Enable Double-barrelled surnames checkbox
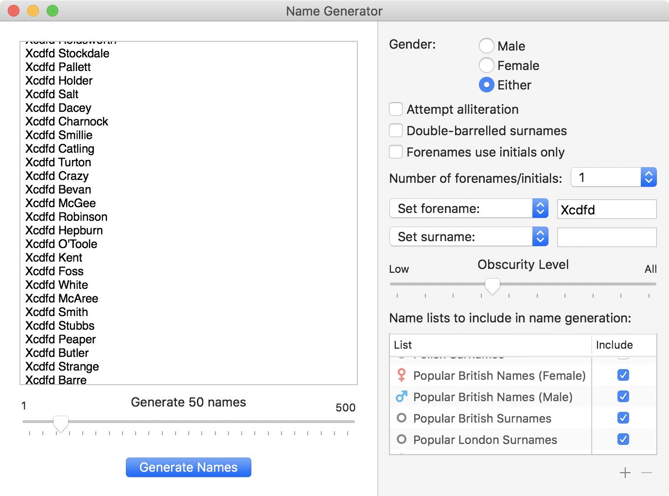Image resolution: width=669 pixels, height=496 pixels. [396, 131]
